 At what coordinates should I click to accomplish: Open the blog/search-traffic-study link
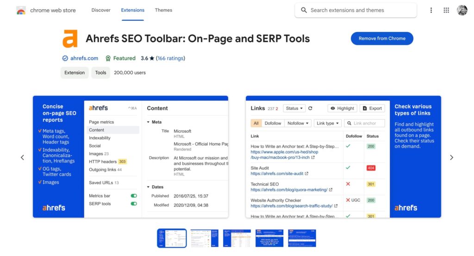tap(292, 206)
